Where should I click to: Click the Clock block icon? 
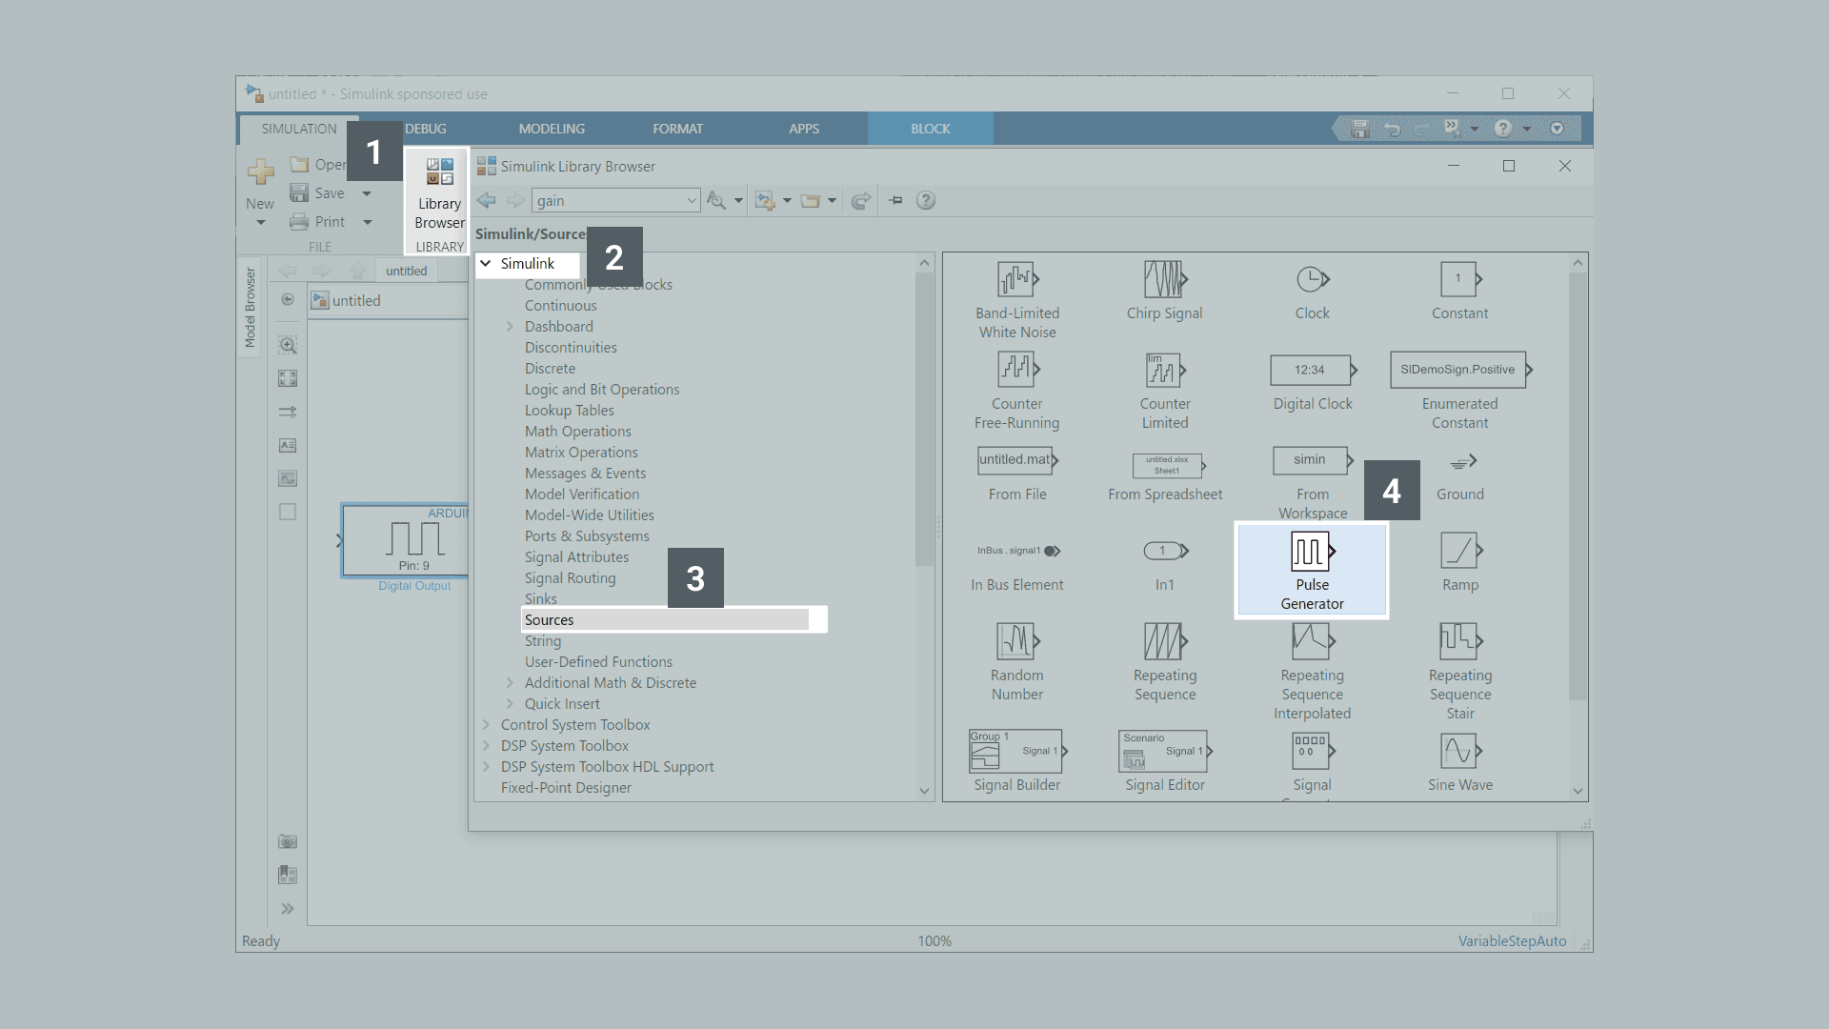pyautogui.click(x=1312, y=280)
